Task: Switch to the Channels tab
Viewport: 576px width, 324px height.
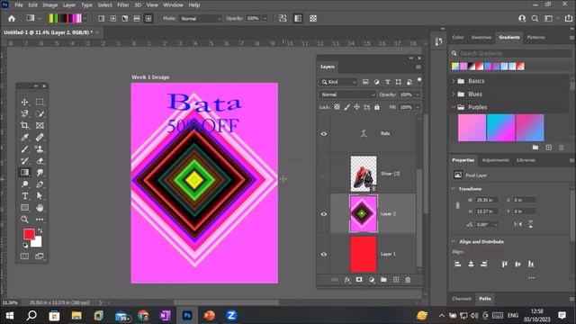Action: tap(462, 299)
